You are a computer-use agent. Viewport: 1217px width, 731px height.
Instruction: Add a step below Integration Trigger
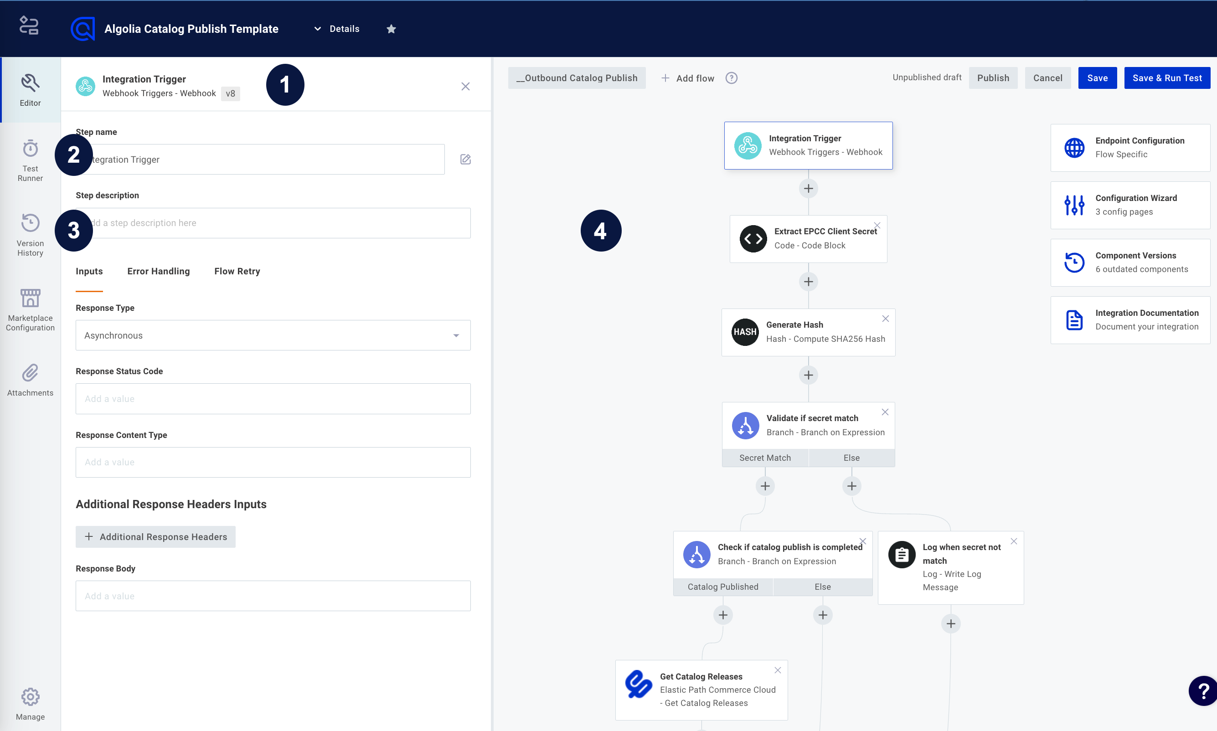point(808,188)
